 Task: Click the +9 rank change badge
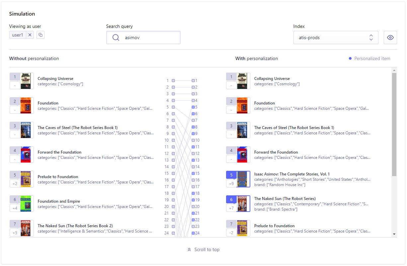click(231, 183)
